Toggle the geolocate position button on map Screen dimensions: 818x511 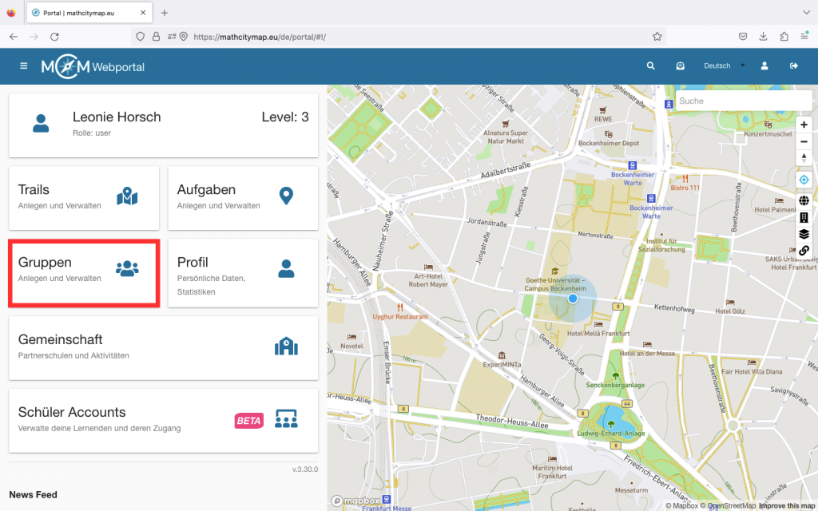coord(804,180)
